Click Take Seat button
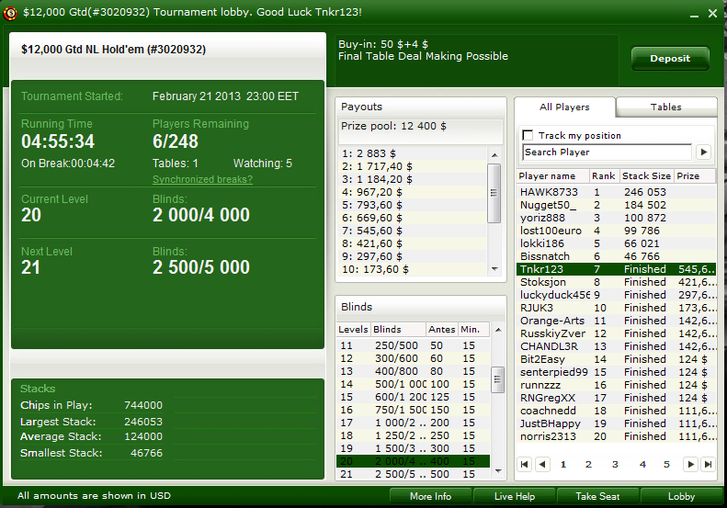Image resolution: width=727 pixels, height=508 pixels. coord(597,496)
